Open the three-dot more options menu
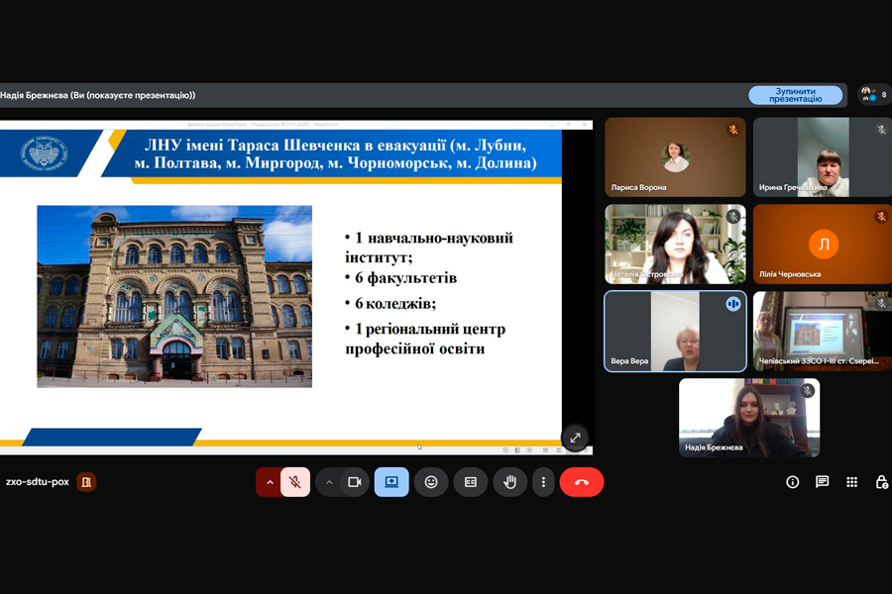The height and width of the screenshot is (594, 892). coord(543,482)
